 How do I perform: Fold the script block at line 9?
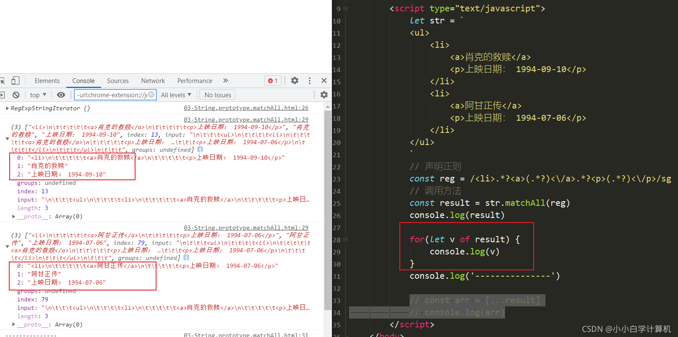tap(346, 8)
